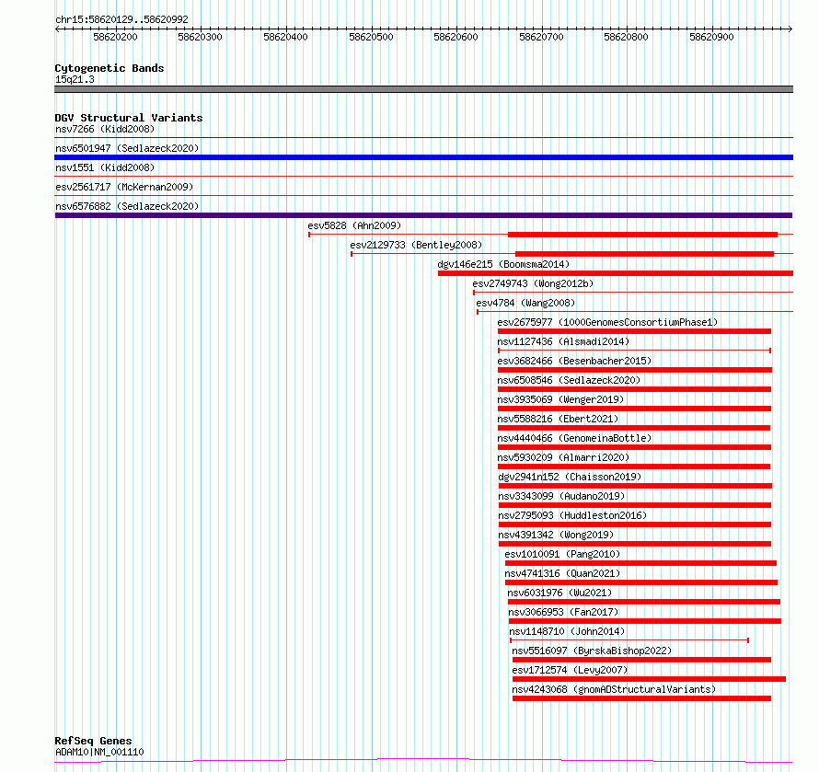Open nsv4243068 (gnomADStructuralVariants) variant
The image size is (819, 772).
click(x=614, y=689)
